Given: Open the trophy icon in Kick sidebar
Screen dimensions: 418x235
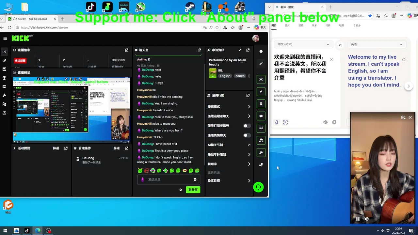Looking at the screenshot, I should pos(4,78).
